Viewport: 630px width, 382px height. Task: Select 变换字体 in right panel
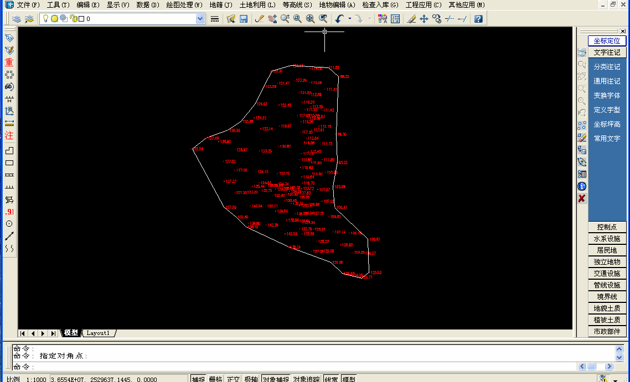[607, 96]
